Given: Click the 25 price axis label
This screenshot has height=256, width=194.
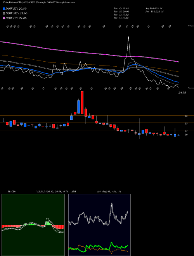Looking at the screenshot, I should tap(186, 116).
